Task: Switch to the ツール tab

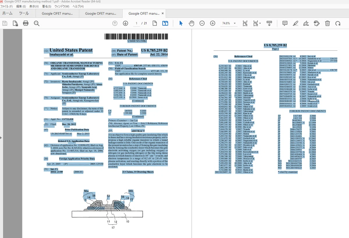Action: pyautogui.click(x=24, y=13)
